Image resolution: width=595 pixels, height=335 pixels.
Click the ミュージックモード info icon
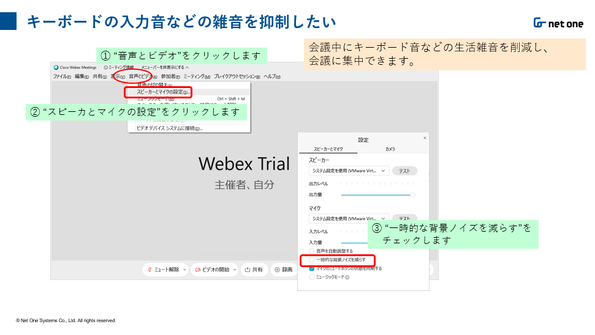pyautogui.click(x=347, y=278)
